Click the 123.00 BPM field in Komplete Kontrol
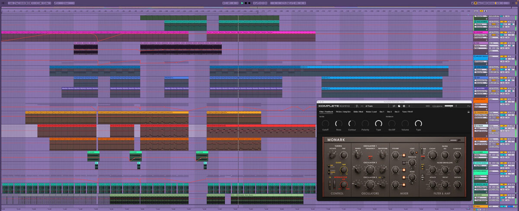Viewport: 519px width, 211px height. 437,106
